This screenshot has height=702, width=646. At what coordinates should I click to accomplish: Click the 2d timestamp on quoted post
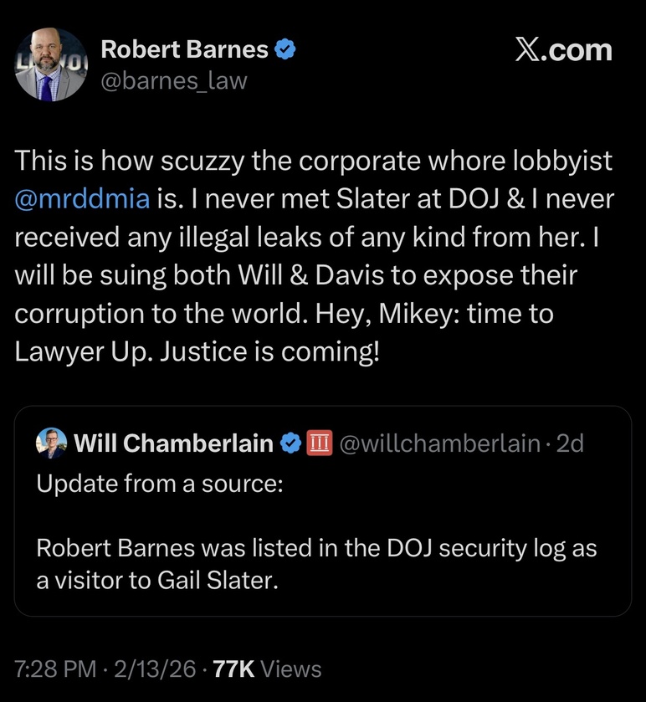pos(570,443)
